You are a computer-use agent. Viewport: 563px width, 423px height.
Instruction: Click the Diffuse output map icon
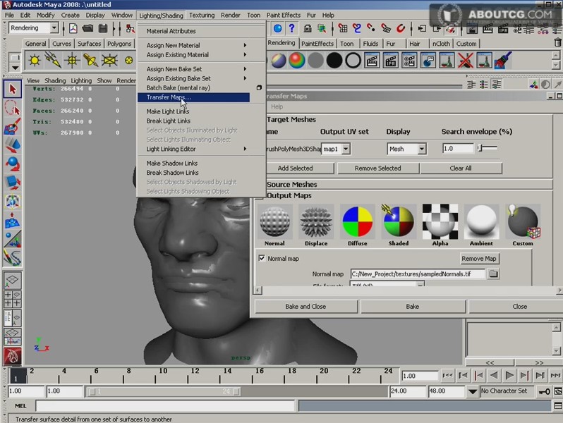pos(357,222)
